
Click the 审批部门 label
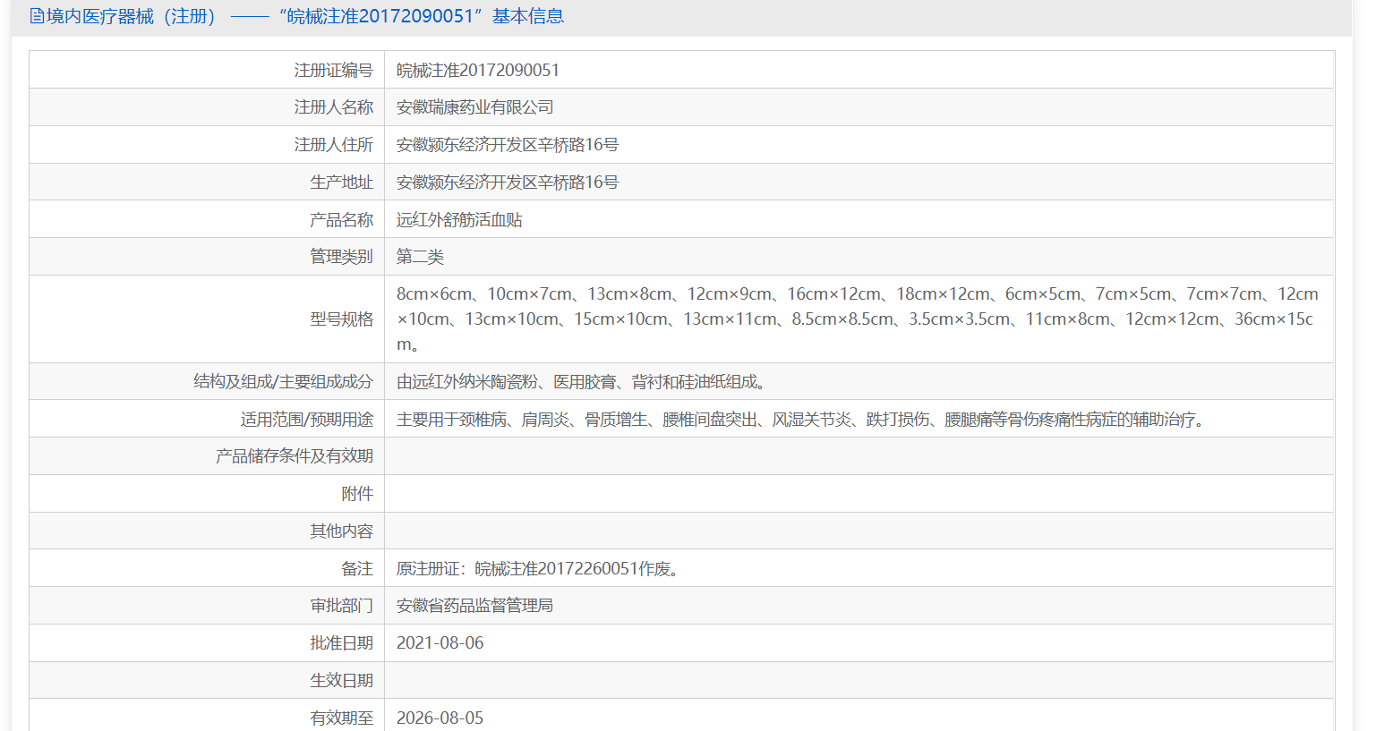[342, 606]
